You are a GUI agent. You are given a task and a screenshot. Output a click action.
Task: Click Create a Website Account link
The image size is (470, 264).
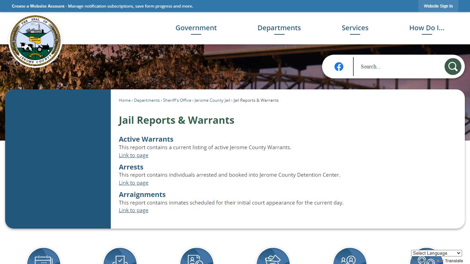click(x=38, y=6)
